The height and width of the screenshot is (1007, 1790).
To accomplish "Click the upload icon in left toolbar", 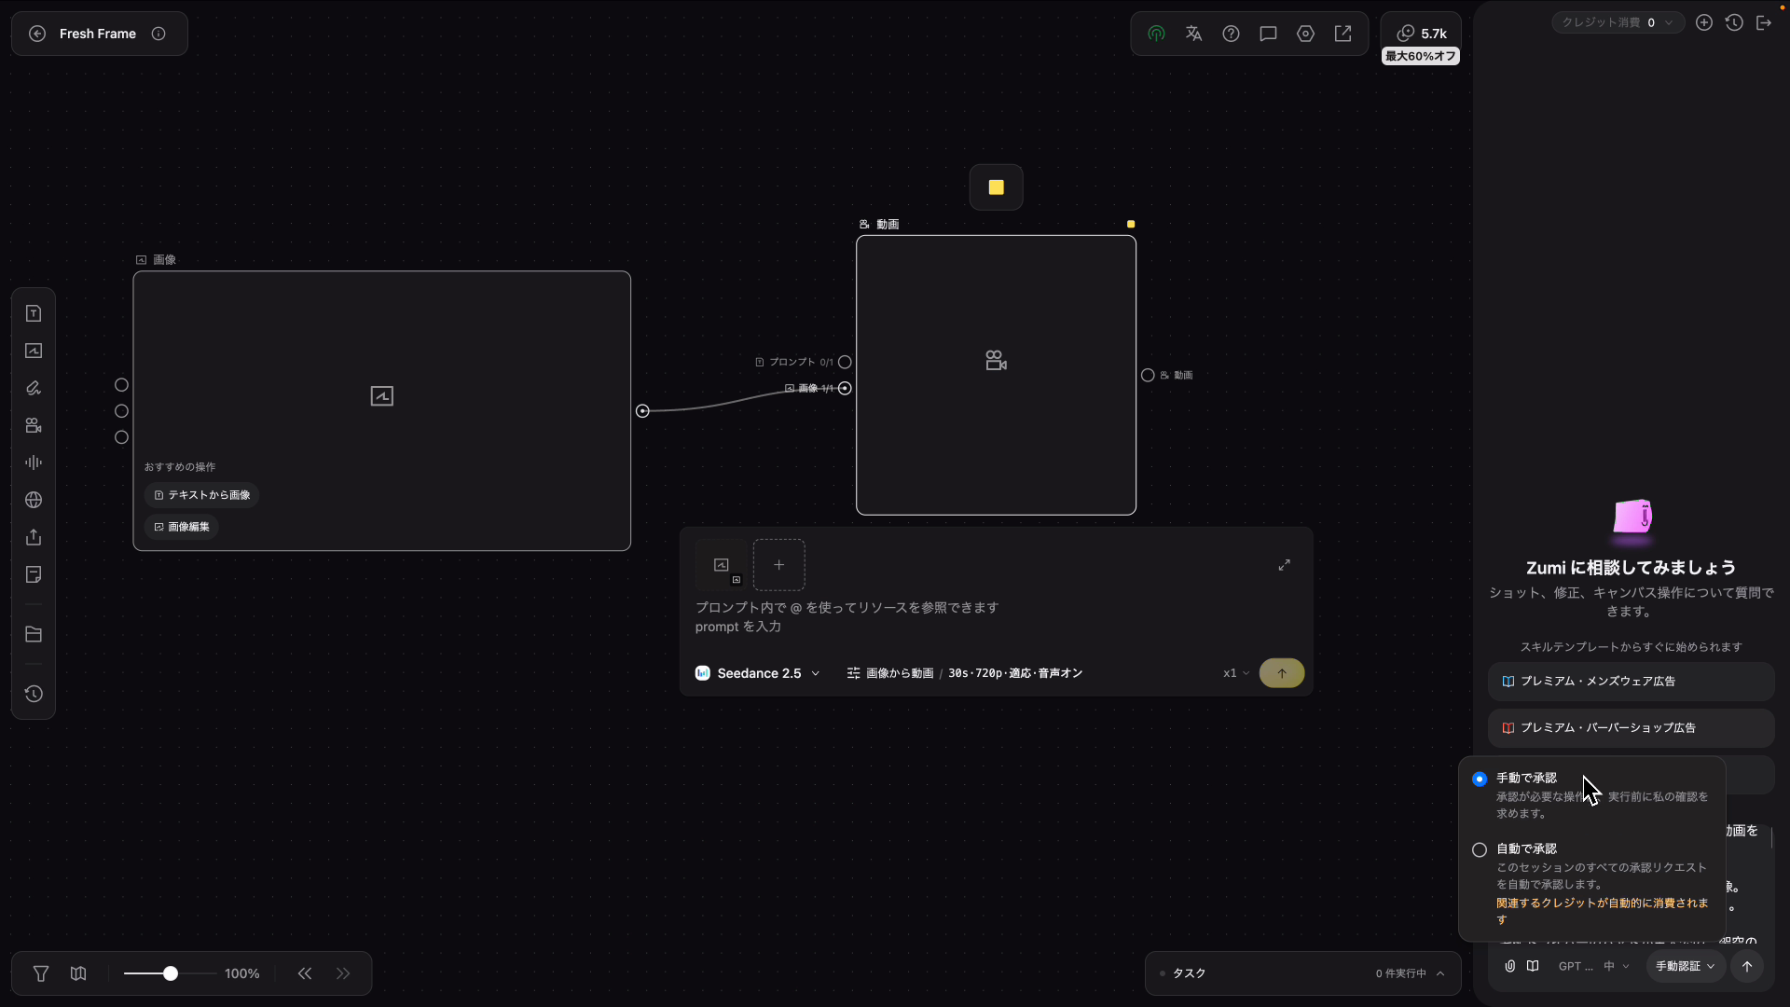I will click(x=34, y=537).
